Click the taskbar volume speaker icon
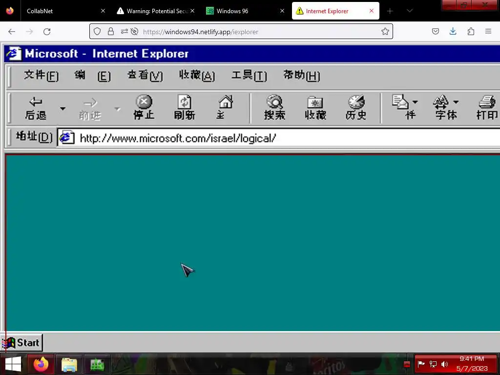Screen dimensions: 500x375 click(x=444, y=364)
